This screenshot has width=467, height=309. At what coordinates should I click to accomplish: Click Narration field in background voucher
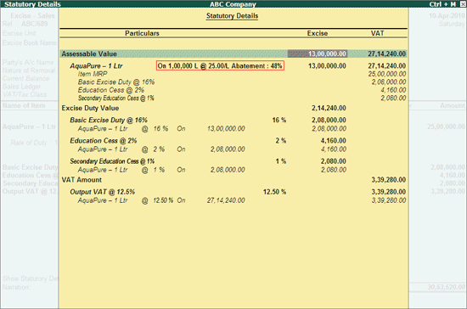coord(16,287)
